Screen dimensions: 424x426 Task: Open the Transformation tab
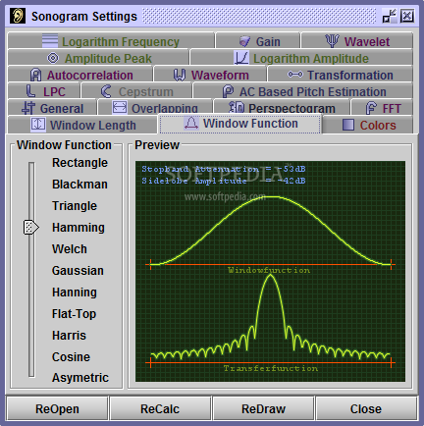[x=341, y=75]
